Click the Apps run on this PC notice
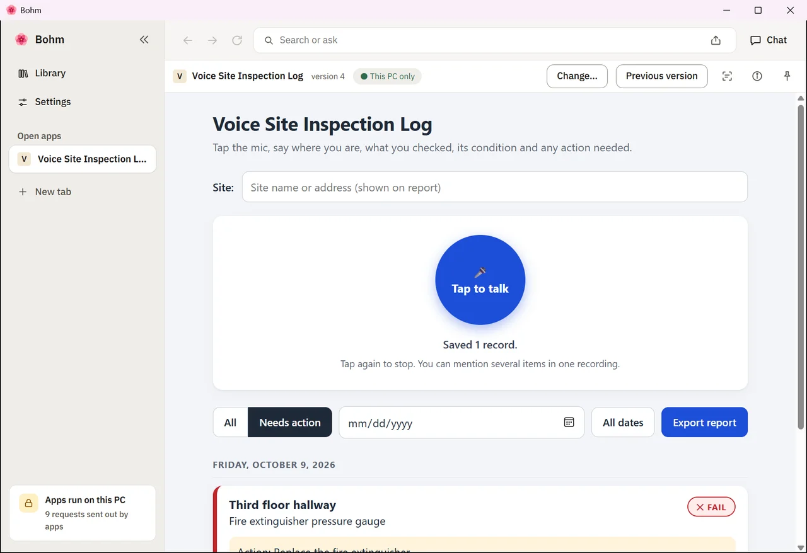 (x=83, y=513)
